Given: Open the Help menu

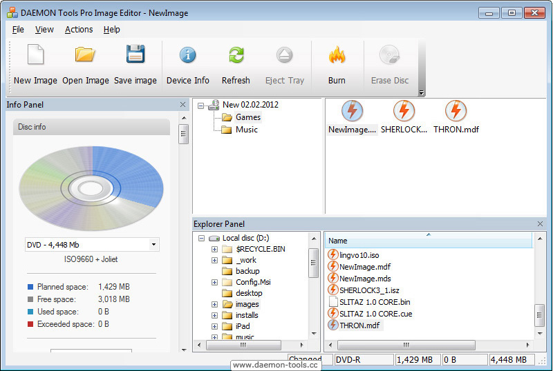Looking at the screenshot, I should (112, 30).
